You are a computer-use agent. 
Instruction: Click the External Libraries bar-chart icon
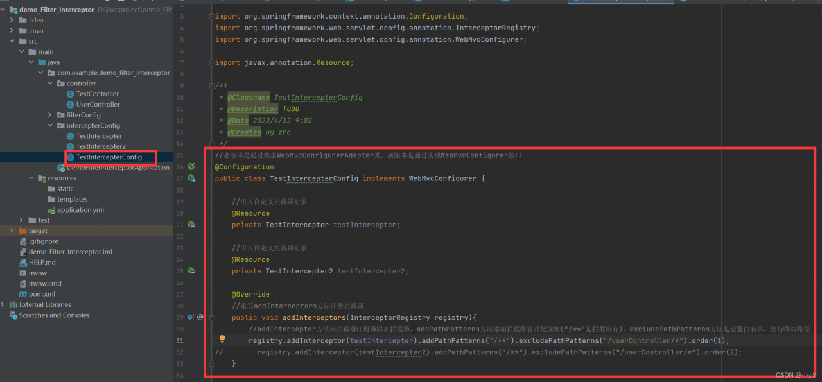[x=13, y=304]
